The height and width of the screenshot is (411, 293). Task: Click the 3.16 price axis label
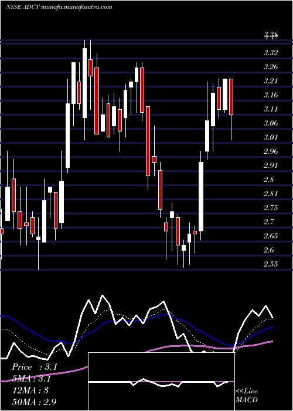coord(271,95)
